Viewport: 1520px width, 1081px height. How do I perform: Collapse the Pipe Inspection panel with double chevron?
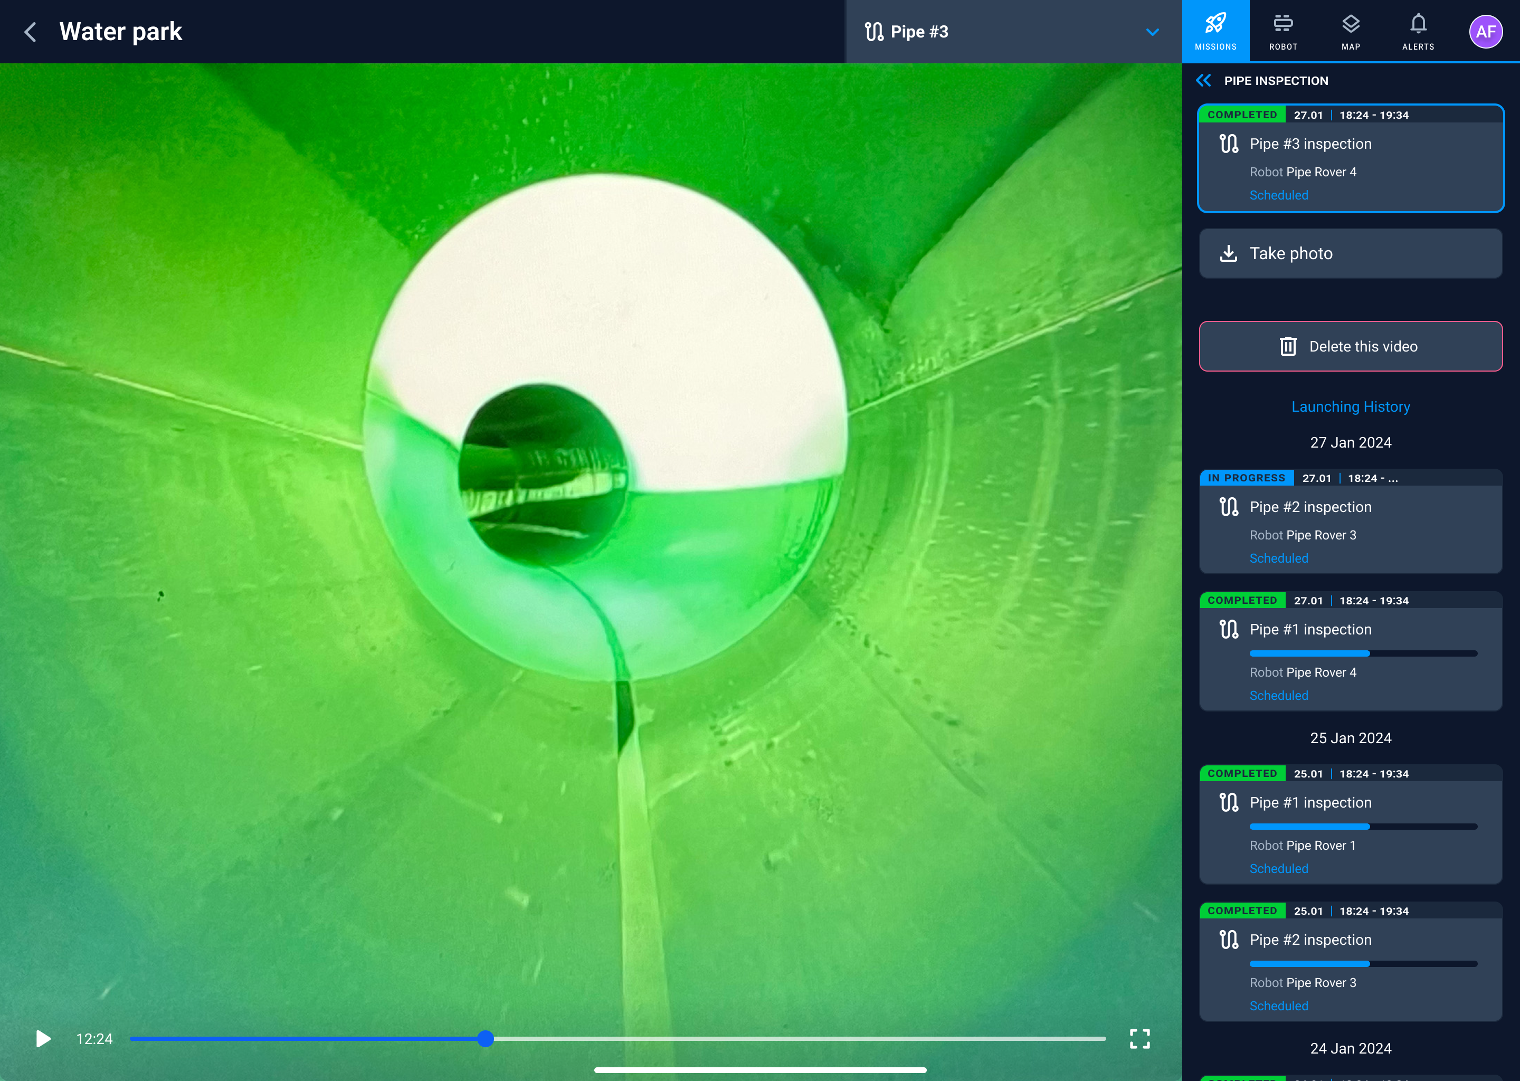1203,81
